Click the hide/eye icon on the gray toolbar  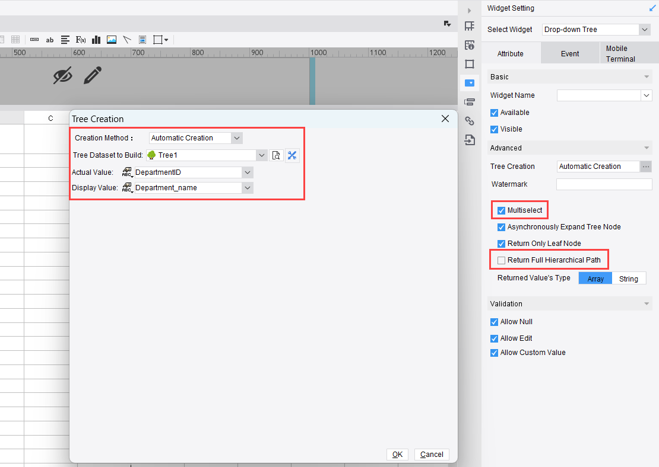[63, 75]
